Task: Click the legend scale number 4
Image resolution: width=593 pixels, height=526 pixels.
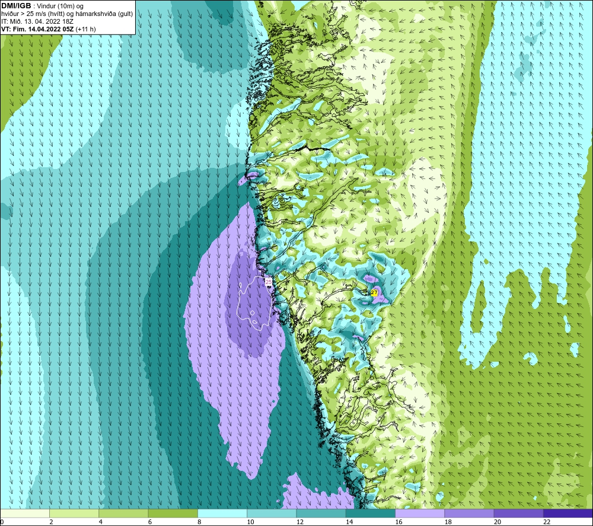Action: pos(101,522)
